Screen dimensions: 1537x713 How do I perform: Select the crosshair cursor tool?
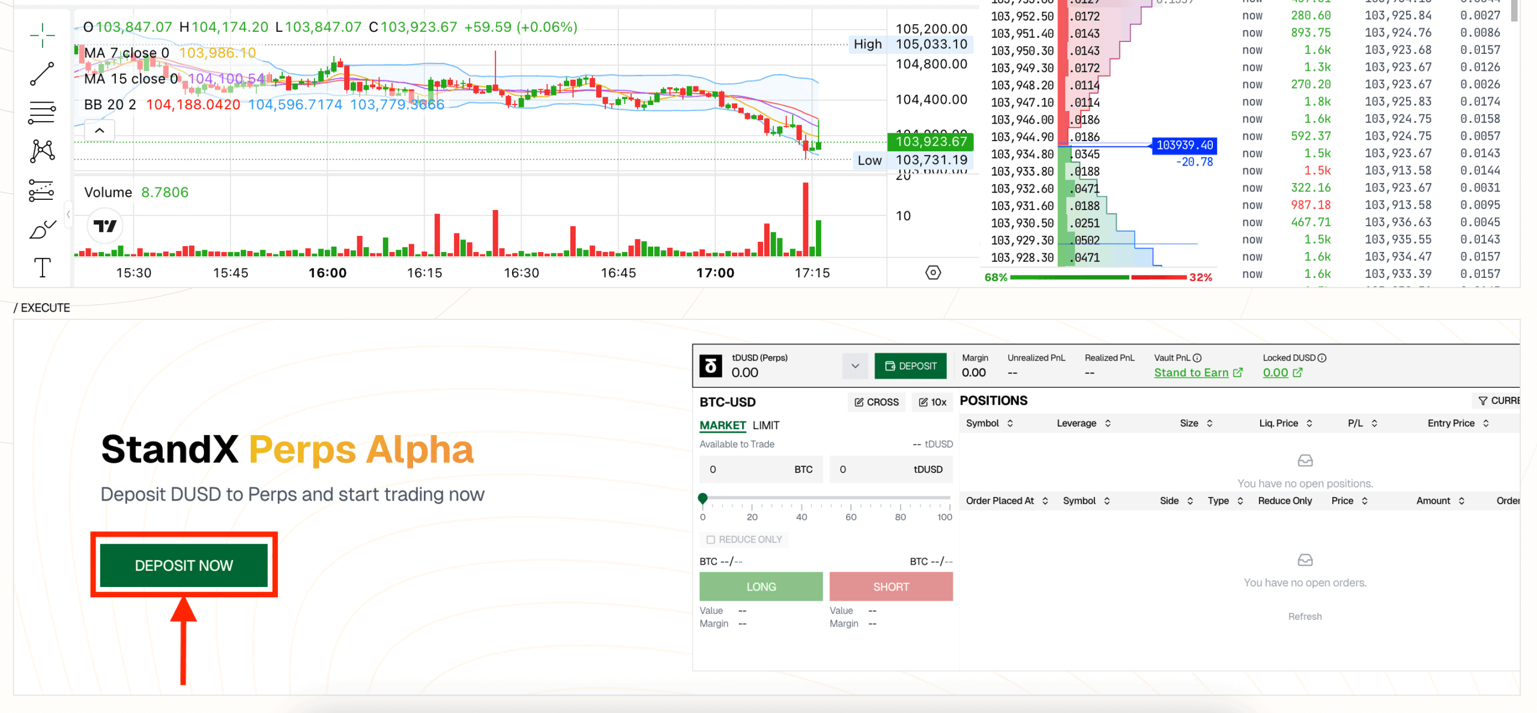point(42,35)
